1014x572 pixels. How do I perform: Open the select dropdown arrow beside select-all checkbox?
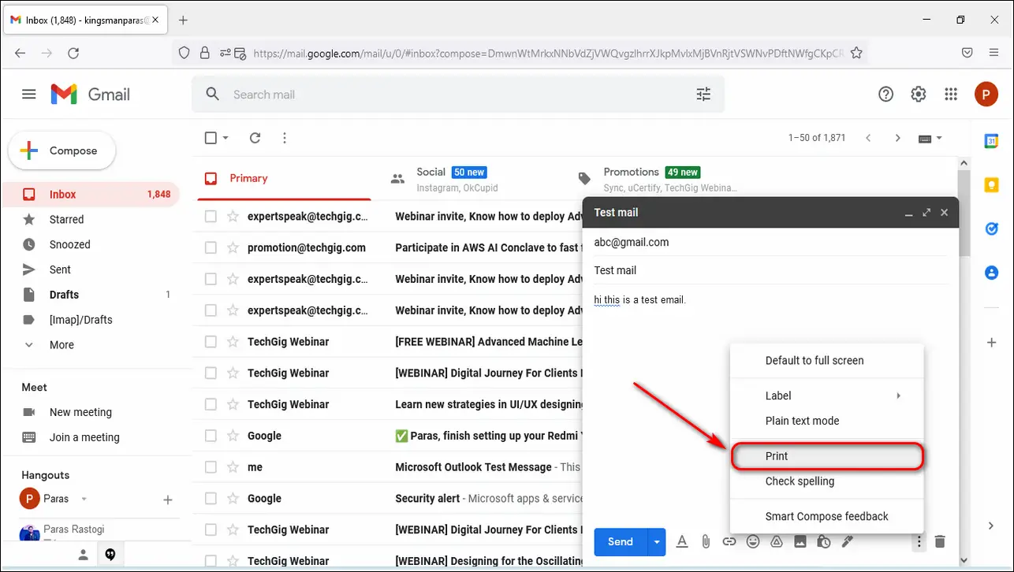226,138
